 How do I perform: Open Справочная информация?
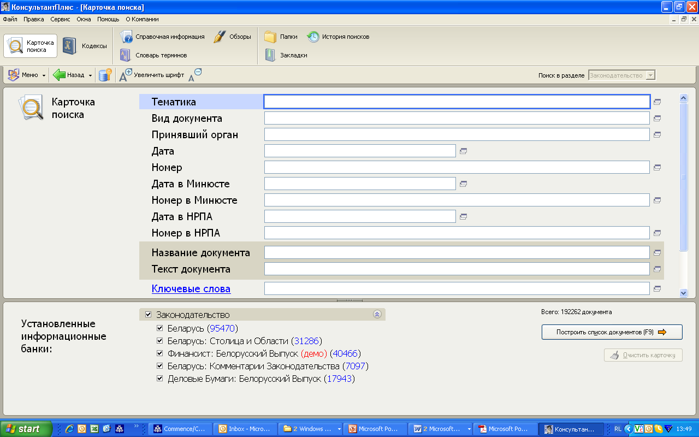(x=162, y=37)
